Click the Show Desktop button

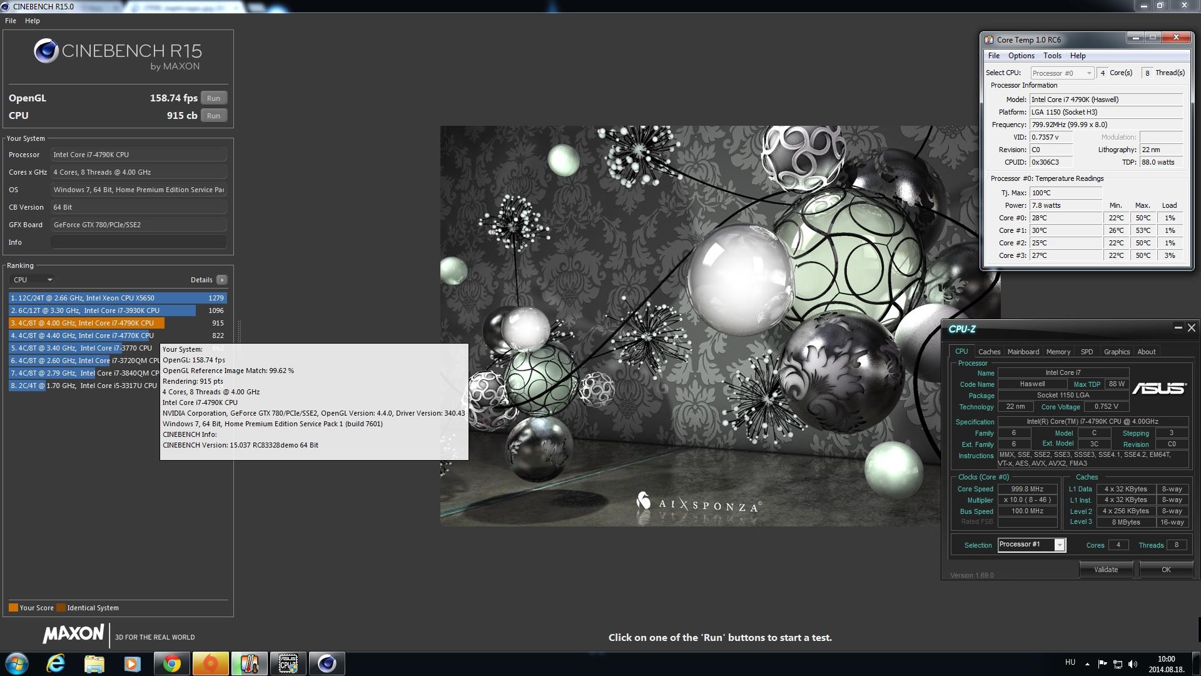pos(1196,663)
